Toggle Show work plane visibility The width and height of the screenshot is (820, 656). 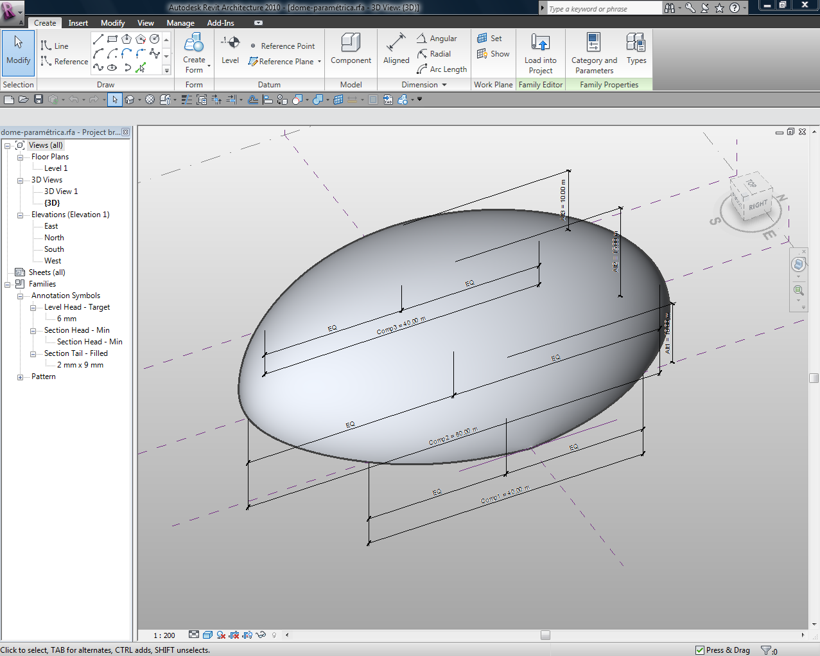pos(493,54)
